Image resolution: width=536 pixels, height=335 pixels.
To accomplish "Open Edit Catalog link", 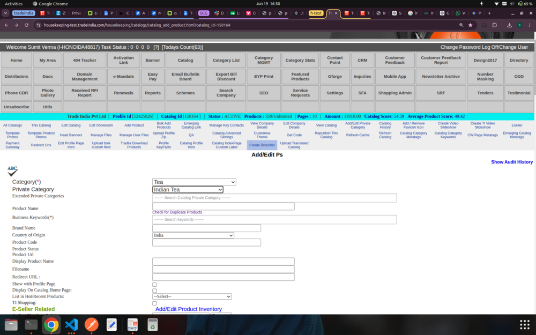I will (71, 125).
